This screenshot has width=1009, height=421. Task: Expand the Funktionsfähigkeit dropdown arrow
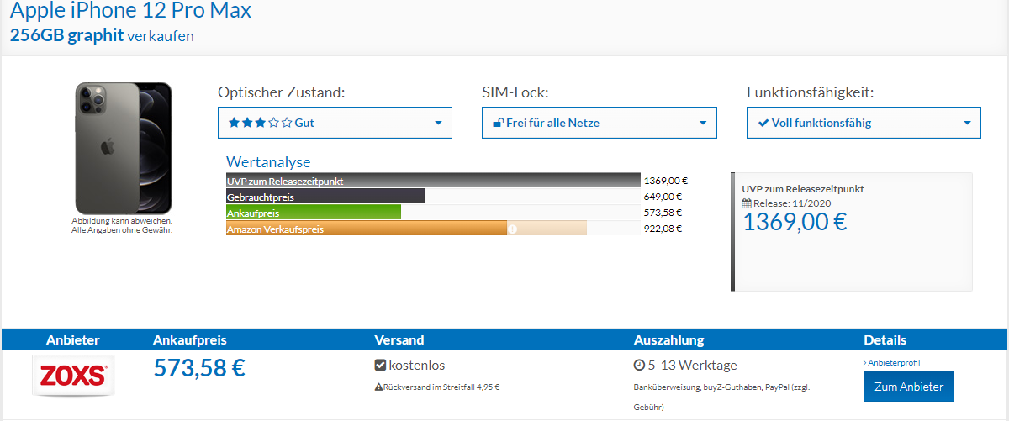(x=967, y=123)
